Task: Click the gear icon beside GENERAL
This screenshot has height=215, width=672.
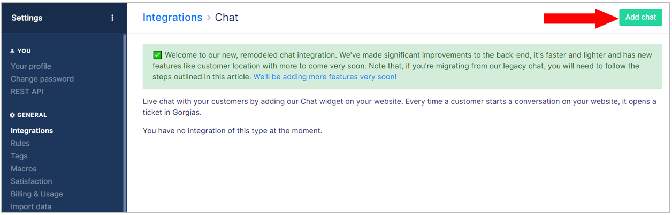Action: coord(13,115)
